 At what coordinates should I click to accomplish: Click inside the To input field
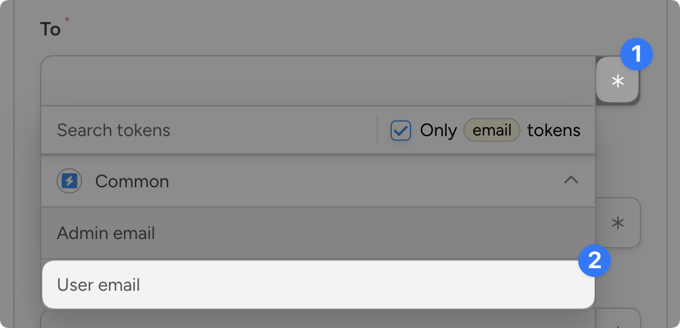tap(318, 81)
